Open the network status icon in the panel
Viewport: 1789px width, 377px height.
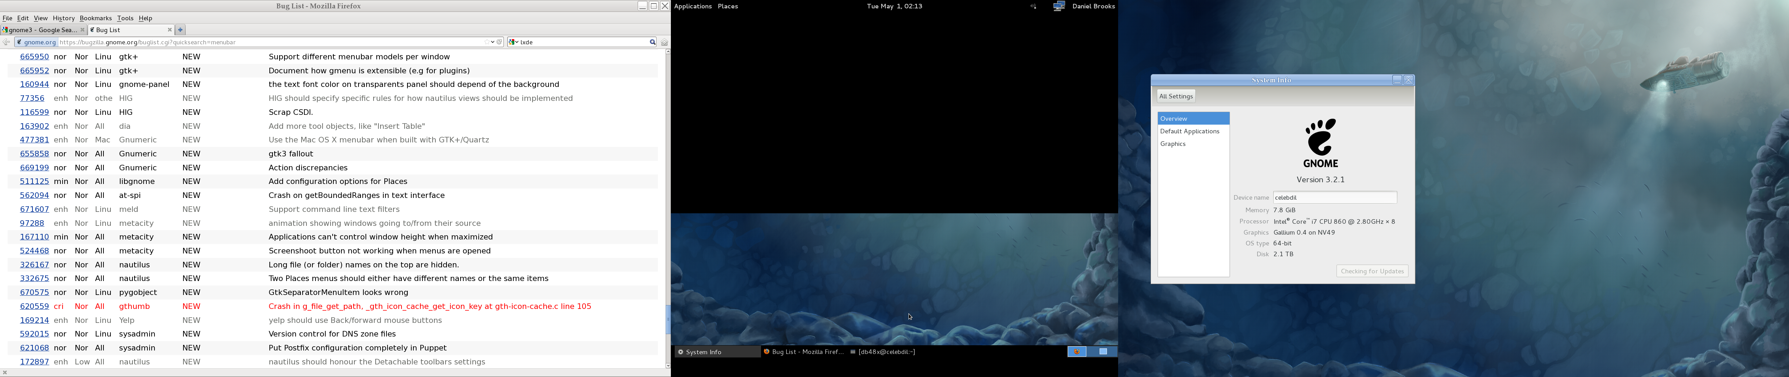(x=1059, y=6)
